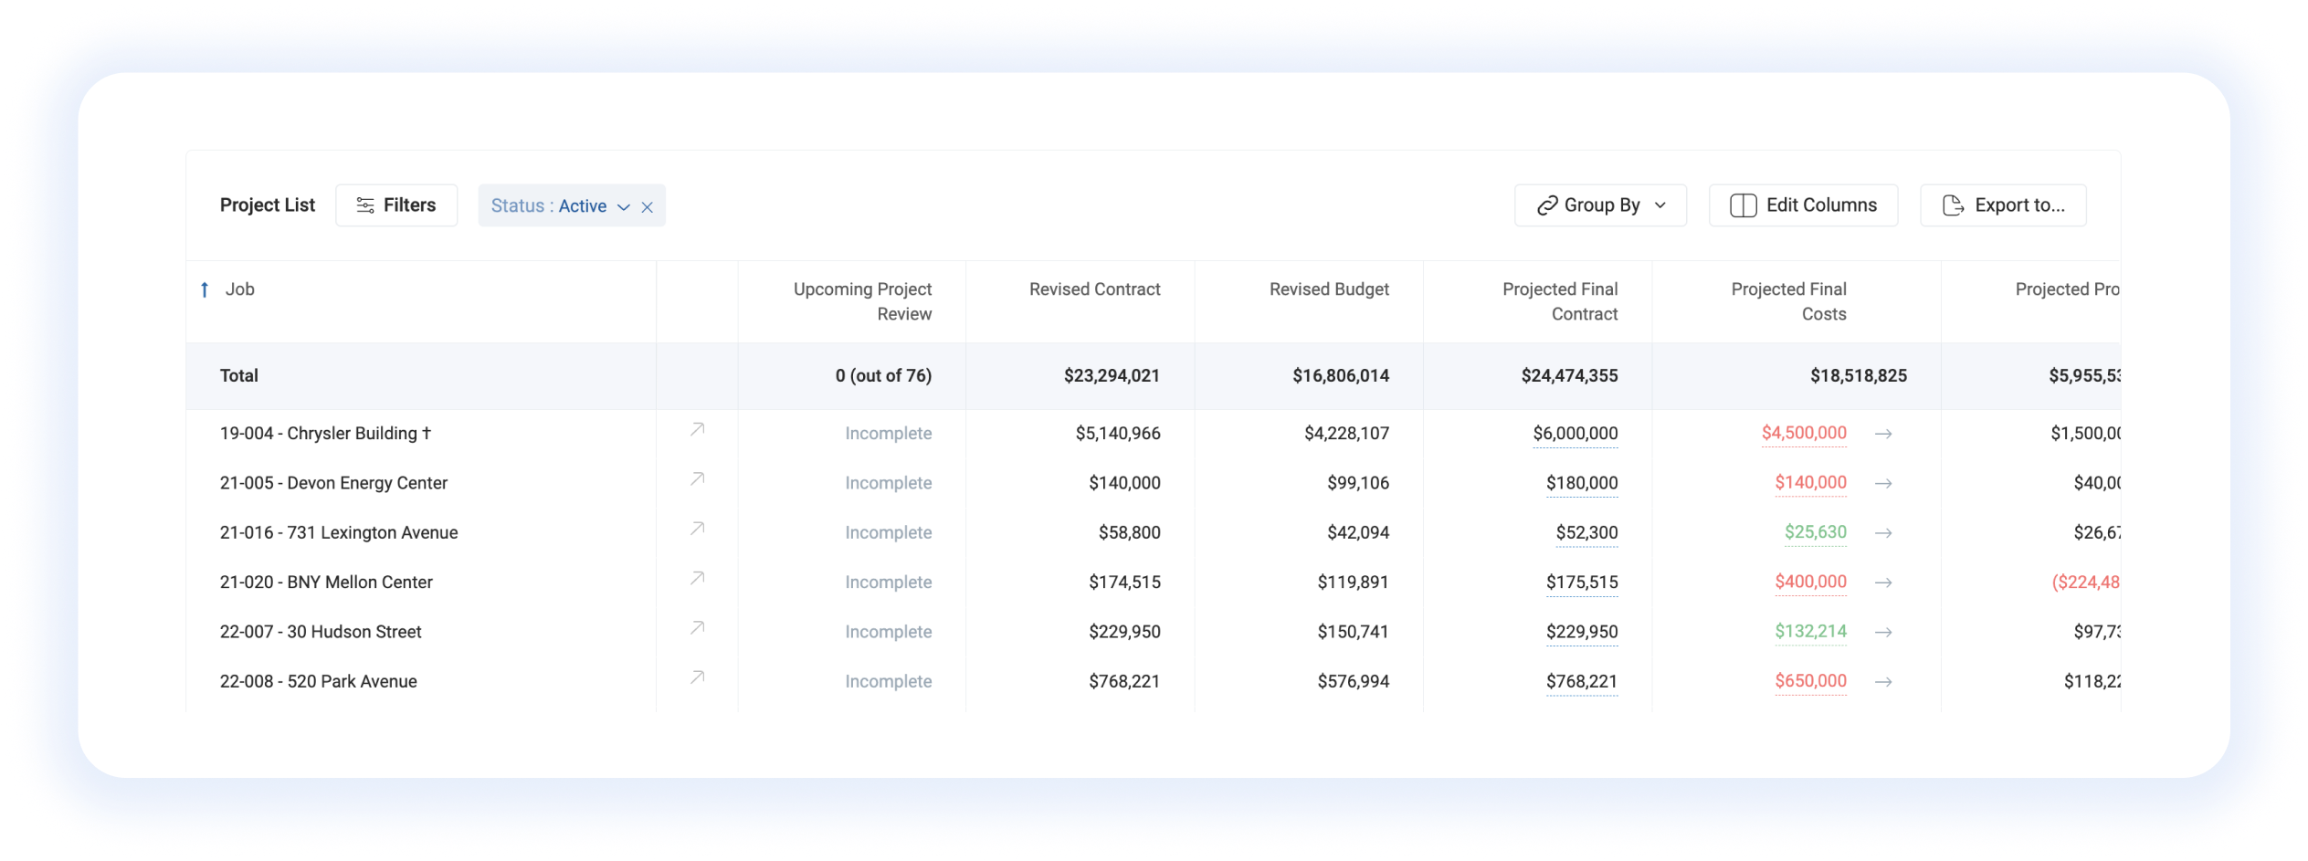Open the Group By dropdown
The height and width of the screenshot is (861, 2308).
1599,205
